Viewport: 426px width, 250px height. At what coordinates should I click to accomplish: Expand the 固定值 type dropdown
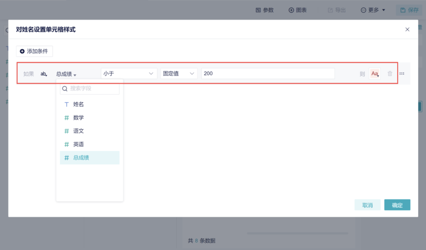click(179, 74)
